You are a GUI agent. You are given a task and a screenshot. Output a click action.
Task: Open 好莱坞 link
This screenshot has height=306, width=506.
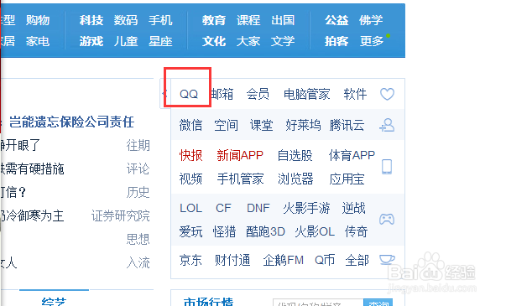[x=303, y=125]
